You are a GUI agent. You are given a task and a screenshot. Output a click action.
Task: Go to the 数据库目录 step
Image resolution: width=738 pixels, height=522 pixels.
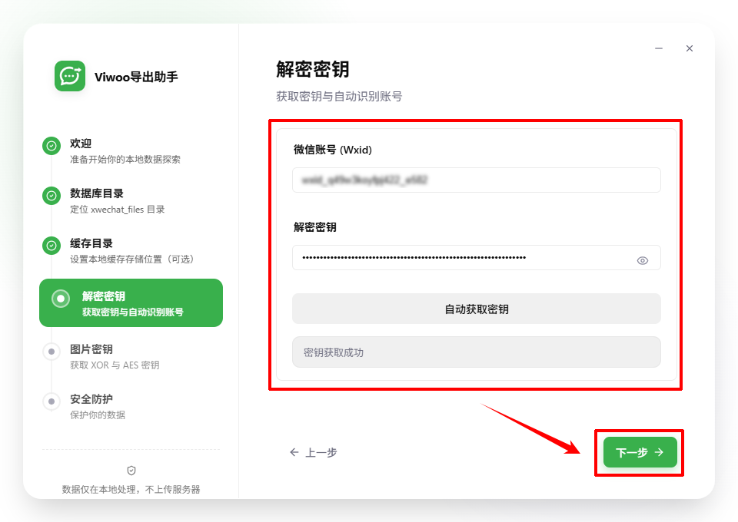[131, 200]
